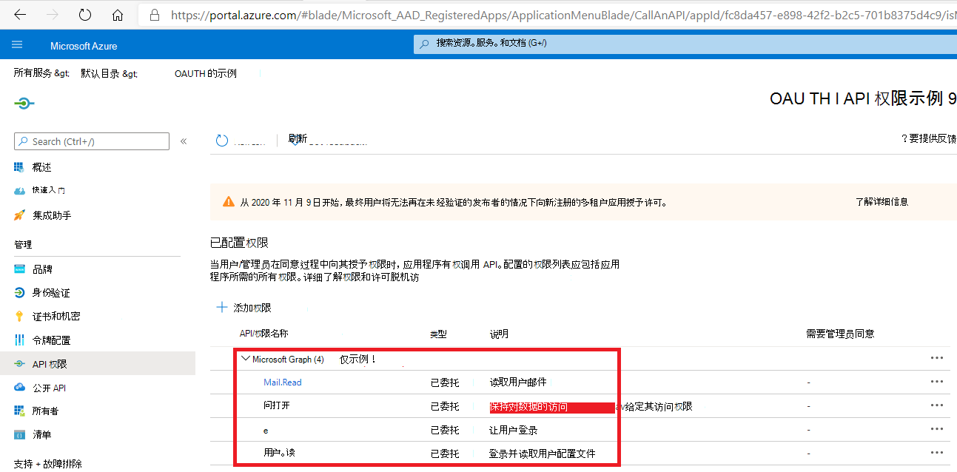The image size is (957, 472).
Task: Click the 快速入门 cloud icon
Action: click(20, 191)
